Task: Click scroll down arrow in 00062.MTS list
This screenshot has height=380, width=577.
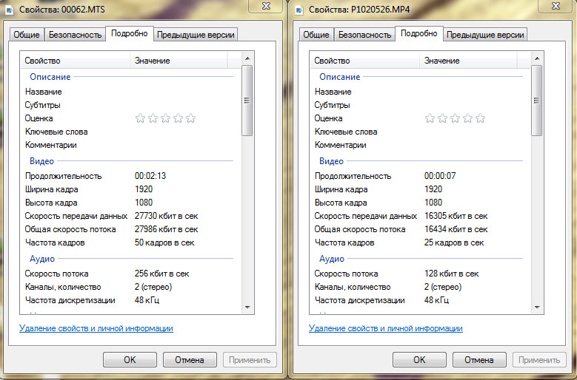Action: [x=247, y=307]
